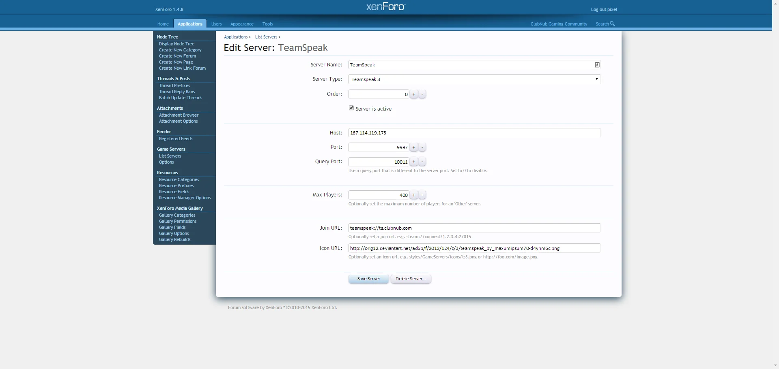Log out pixel via header link
Image resolution: width=779 pixels, height=369 pixels.
coord(604,9)
